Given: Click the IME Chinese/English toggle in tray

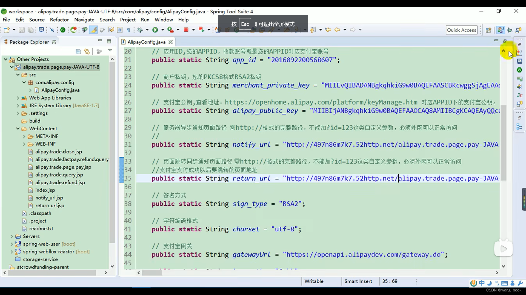Looking at the screenshot, I should pyautogui.click(x=482, y=283).
